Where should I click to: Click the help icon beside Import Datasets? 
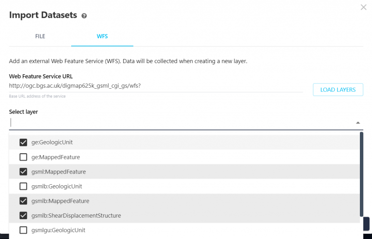(x=84, y=16)
